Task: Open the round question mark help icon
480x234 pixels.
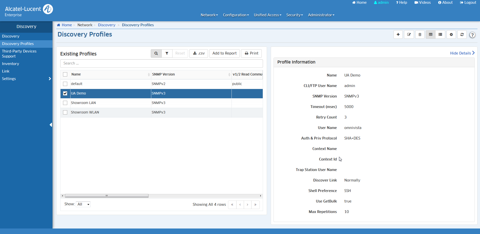Action: pyautogui.click(x=472, y=35)
